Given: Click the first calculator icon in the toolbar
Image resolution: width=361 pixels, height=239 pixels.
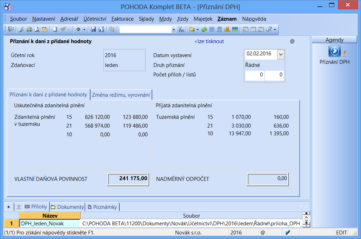Looking at the screenshot, I should click(212, 29).
